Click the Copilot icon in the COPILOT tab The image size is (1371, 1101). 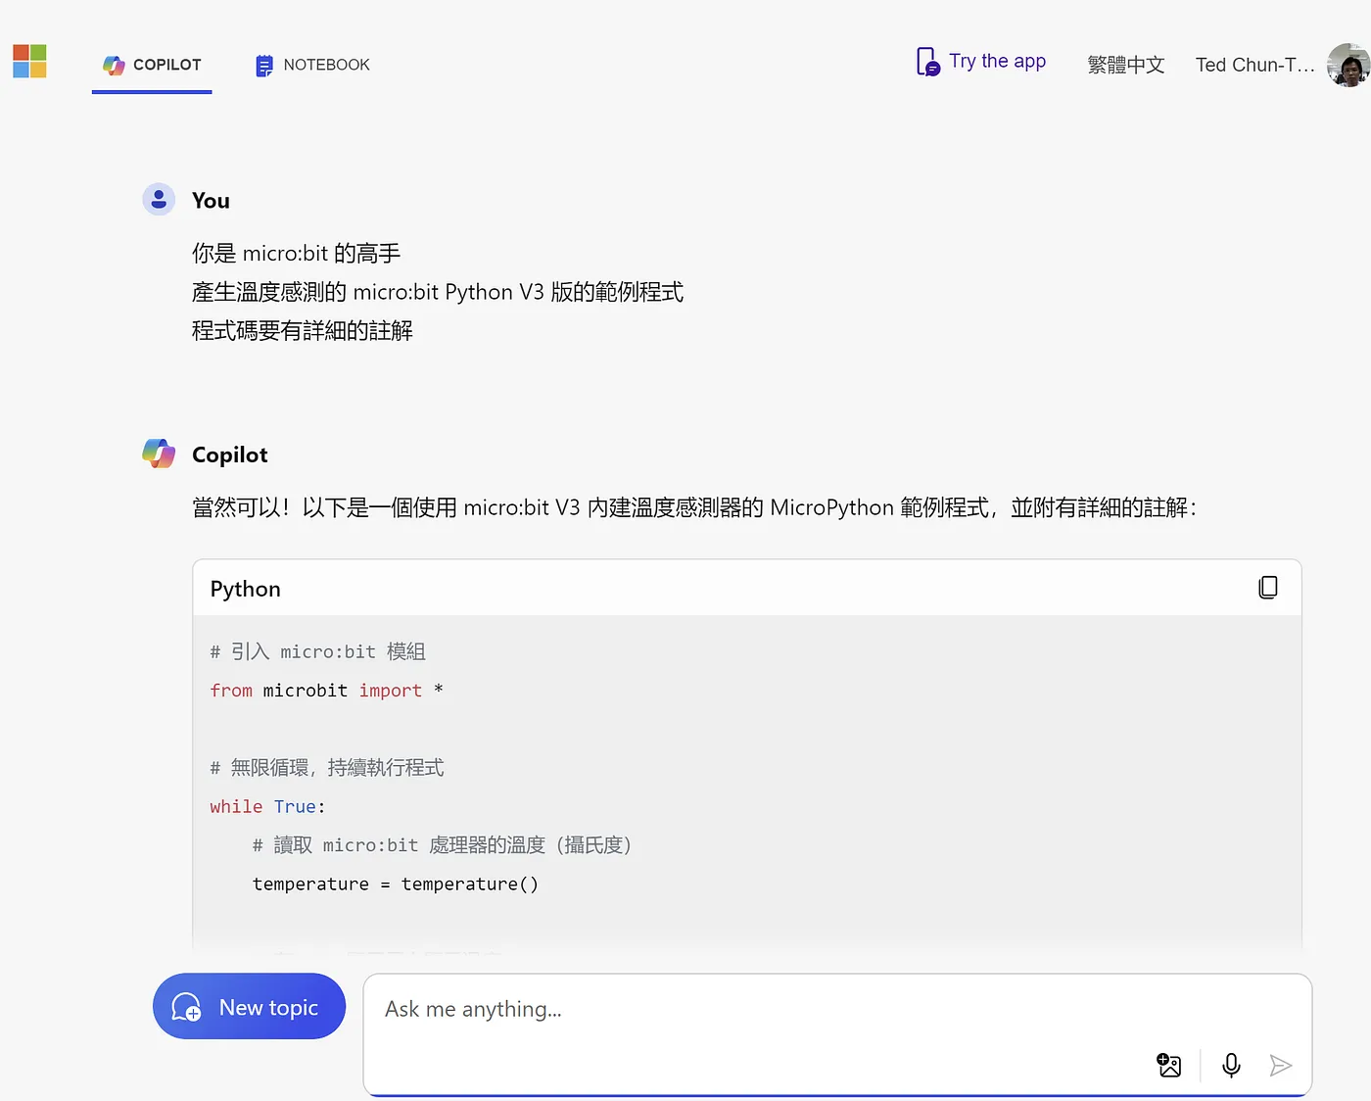pyautogui.click(x=115, y=65)
